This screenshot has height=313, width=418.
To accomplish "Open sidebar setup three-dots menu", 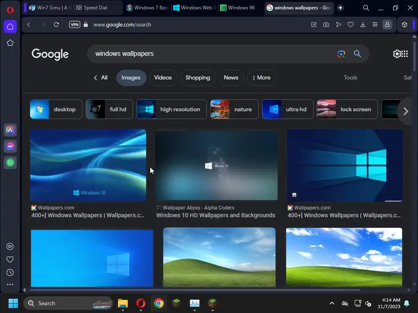I will pos(10,284).
